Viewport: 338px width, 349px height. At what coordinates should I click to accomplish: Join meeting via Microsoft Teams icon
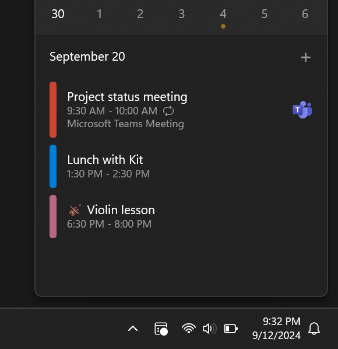(x=302, y=110)
